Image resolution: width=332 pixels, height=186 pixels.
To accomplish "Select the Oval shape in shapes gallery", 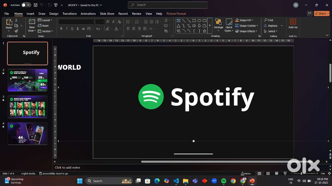I will tap(199, 21).
